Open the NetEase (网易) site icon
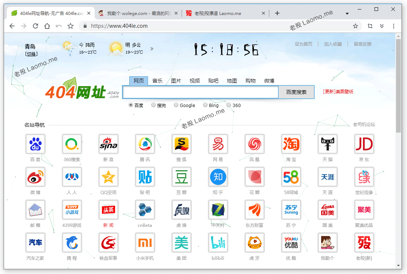Viewport: 407px width, 274px height. click(218, 144)
